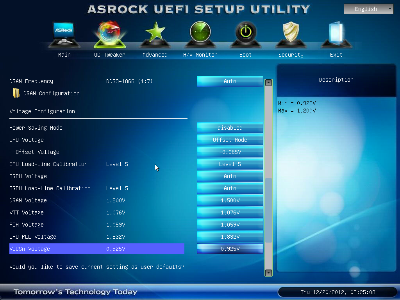Open the Advanced star icon
This screenshot has height=300, width=400.
(x=155, y=34)
